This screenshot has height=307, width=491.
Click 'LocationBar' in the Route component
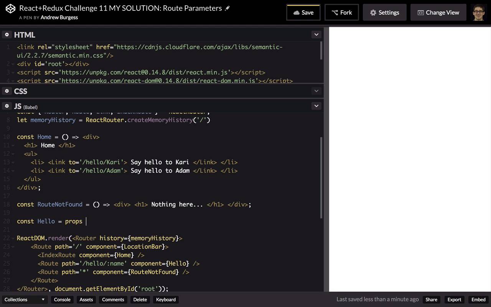pos(143,247)
